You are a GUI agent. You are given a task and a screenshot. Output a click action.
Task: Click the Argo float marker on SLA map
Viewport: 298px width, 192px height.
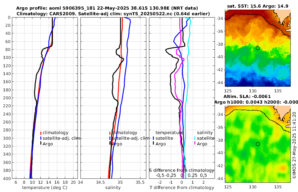(258, 144)
